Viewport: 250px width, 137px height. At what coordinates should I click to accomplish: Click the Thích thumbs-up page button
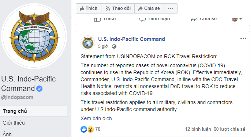(89, 8)
